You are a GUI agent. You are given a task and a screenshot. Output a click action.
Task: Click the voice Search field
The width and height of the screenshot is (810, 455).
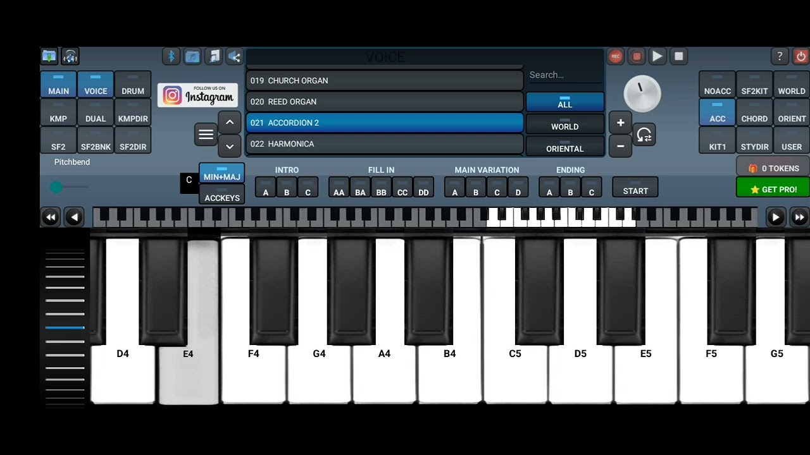tap(565, 75)
